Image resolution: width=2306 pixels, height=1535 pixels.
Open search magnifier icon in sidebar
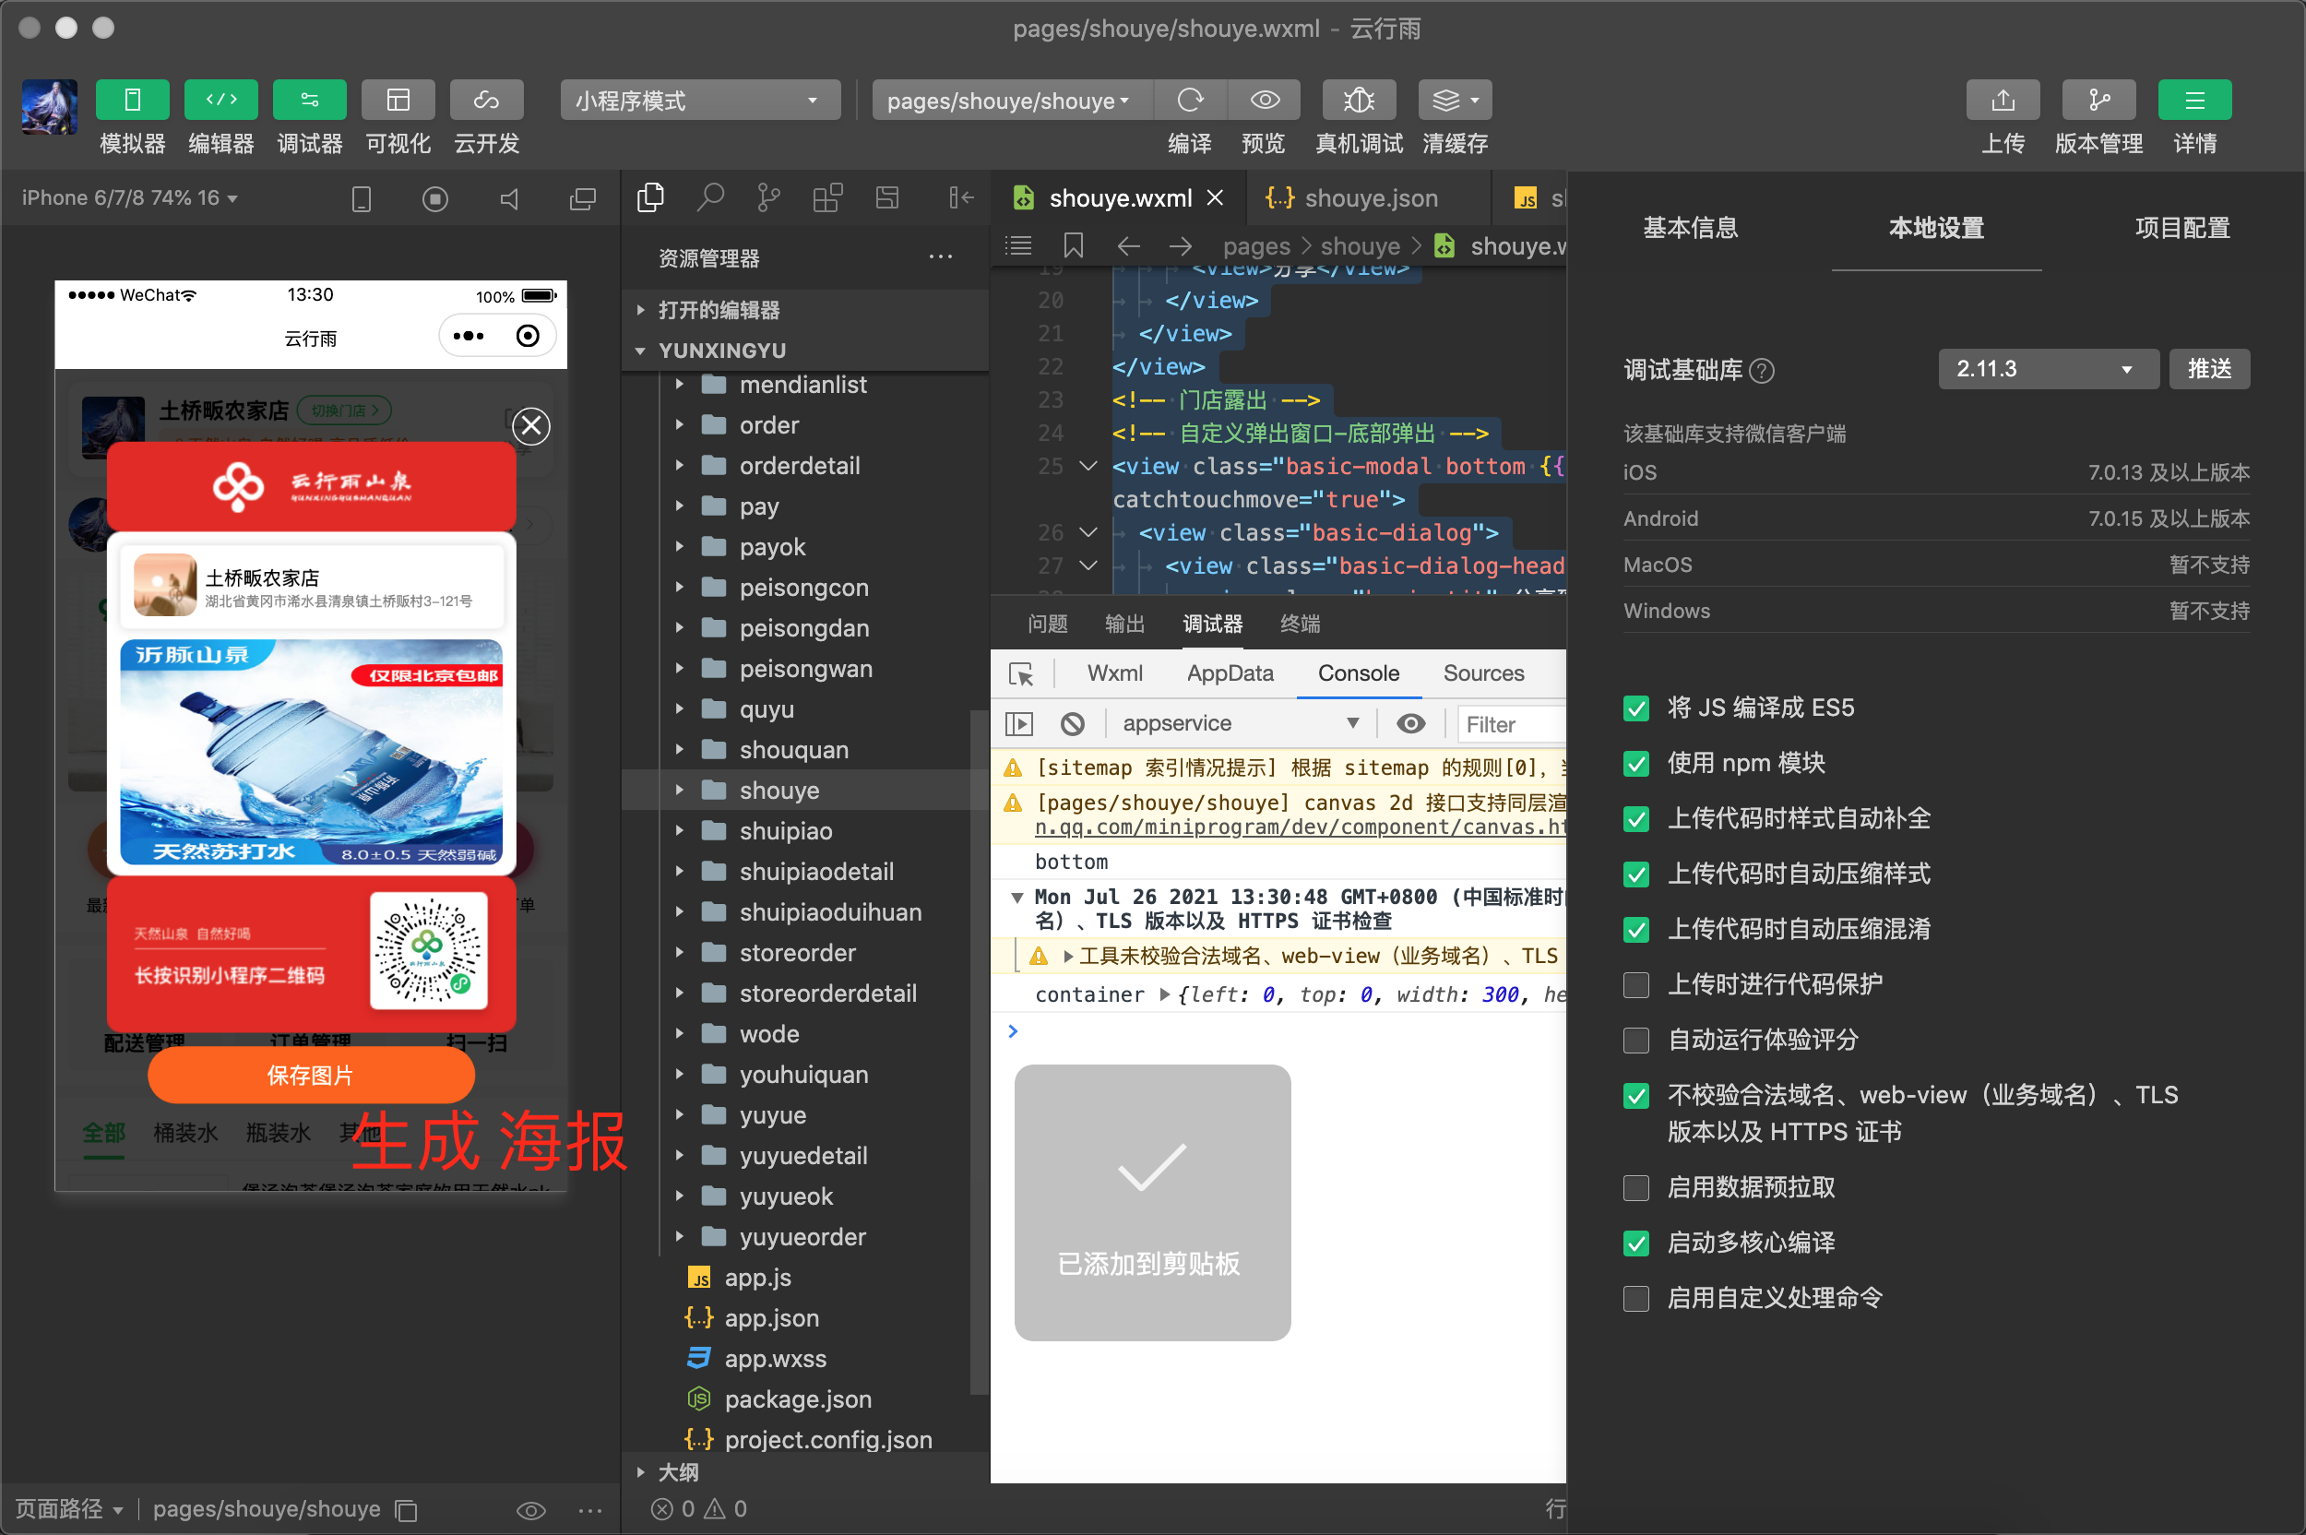coord(710,197)
